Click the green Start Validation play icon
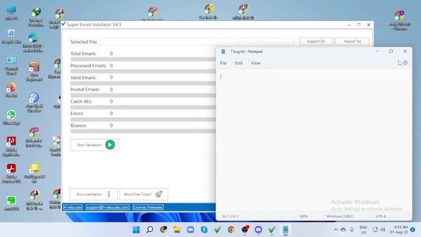This screenshot has height=237, width=421. [110, 145]
